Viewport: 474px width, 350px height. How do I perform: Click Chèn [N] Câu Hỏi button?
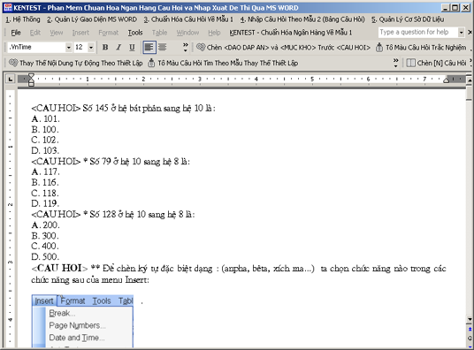tap(437, 63)
